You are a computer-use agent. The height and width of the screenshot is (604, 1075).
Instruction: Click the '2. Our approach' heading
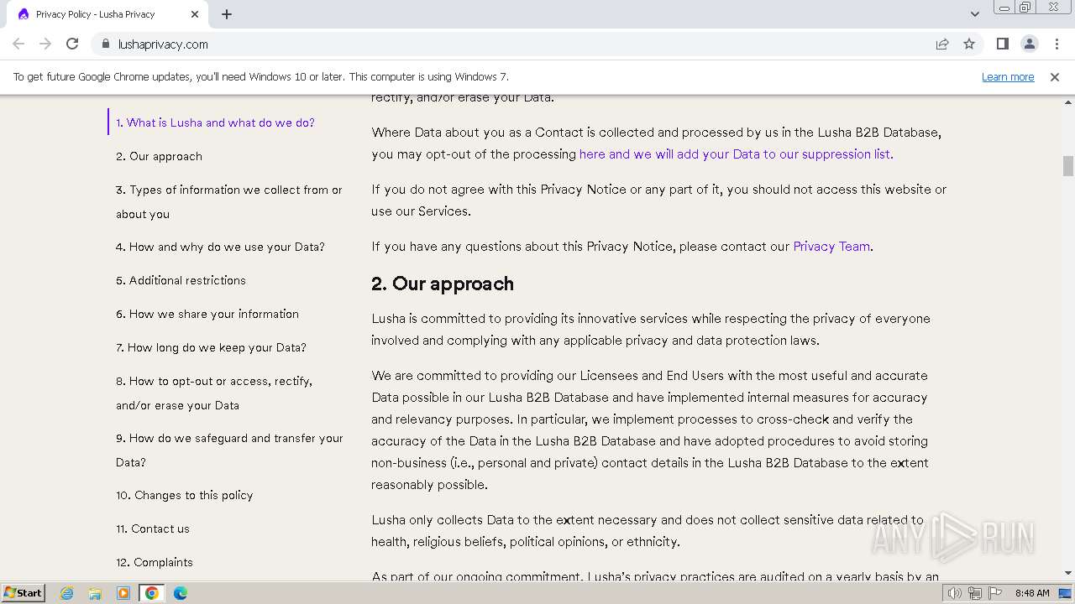click(443, 284)
